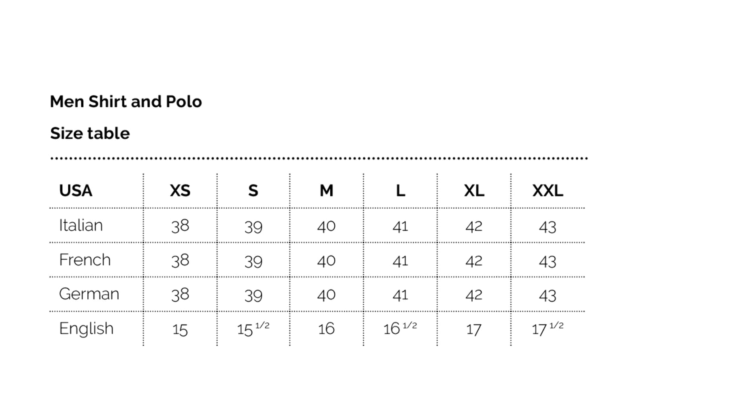Select the XXL column header
The height and width of the screenshot is (402, 737).
pos(548,191)
